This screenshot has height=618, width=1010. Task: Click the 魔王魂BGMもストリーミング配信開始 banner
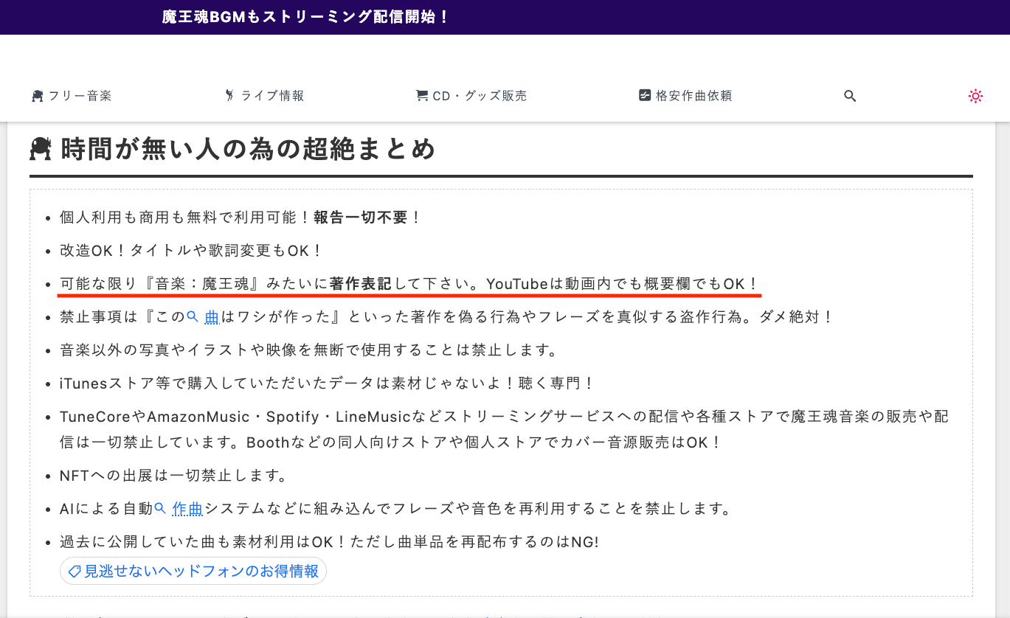pos(305,17)
